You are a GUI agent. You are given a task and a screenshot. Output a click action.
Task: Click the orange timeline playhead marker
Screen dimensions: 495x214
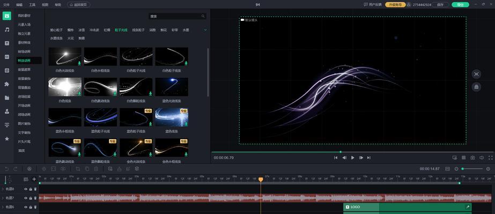coord(261,179)
